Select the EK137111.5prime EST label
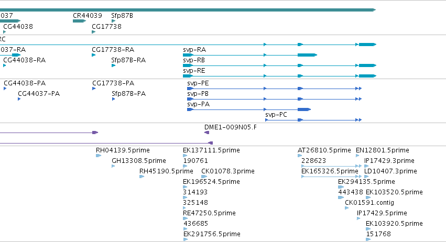Image resolution: width=446 pixels, height=242 pixels. (211, 150)
